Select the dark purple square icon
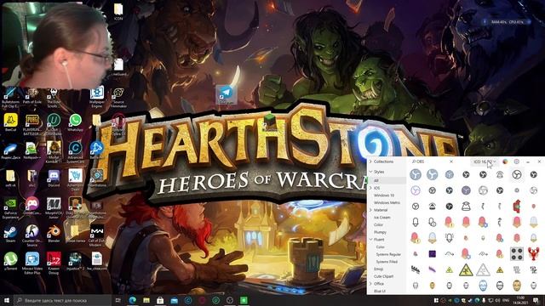545x306 pixels. 432,253
